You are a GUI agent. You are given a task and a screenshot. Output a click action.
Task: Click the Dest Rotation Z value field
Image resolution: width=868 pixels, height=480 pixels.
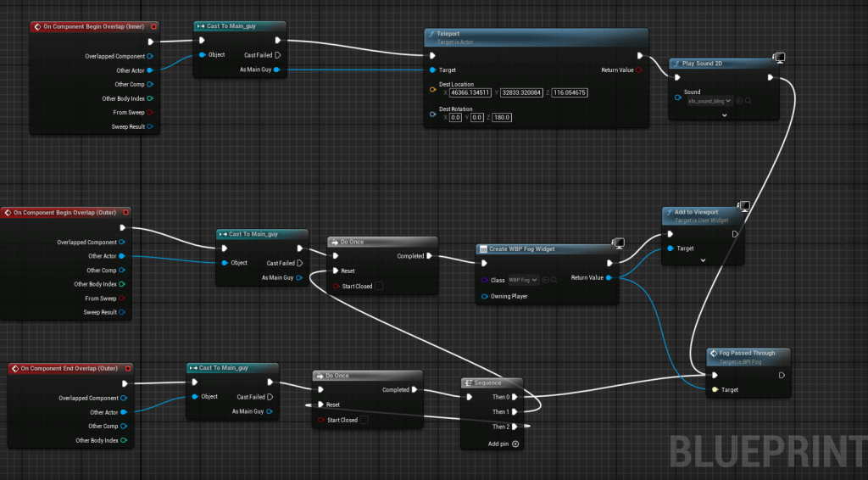[501, 117]
